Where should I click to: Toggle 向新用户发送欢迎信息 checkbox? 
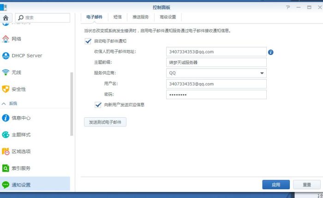[x=98, y=105]
